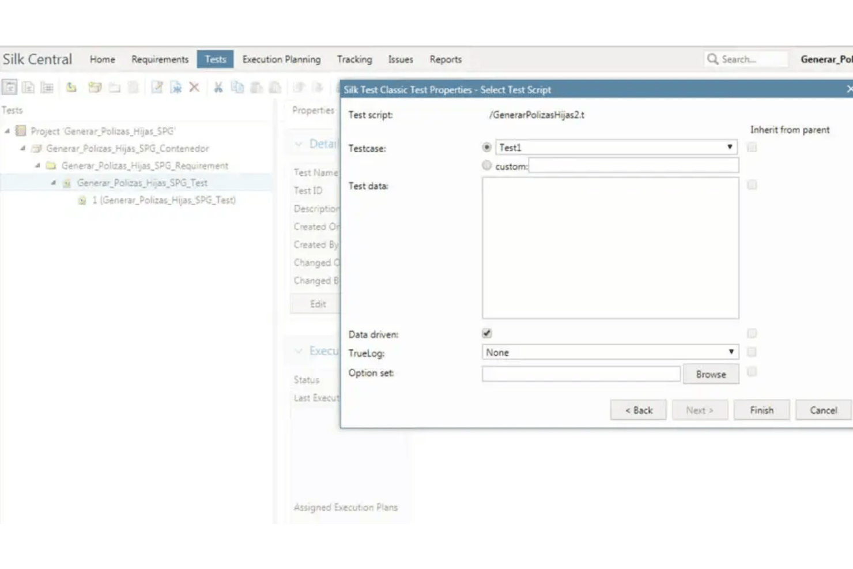
Task: Select the document view toolbar icon
Action: tap(28, 87)
